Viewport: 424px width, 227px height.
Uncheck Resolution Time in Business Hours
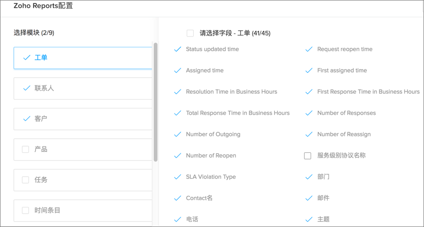pos(178,92)
